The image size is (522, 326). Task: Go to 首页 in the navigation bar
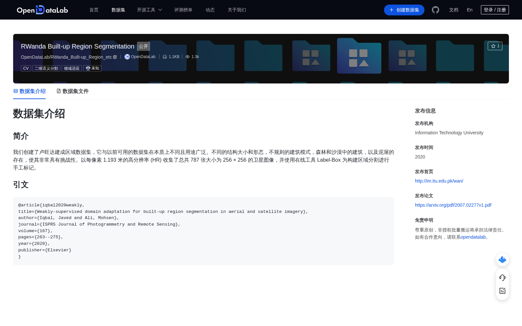(94, 10)
